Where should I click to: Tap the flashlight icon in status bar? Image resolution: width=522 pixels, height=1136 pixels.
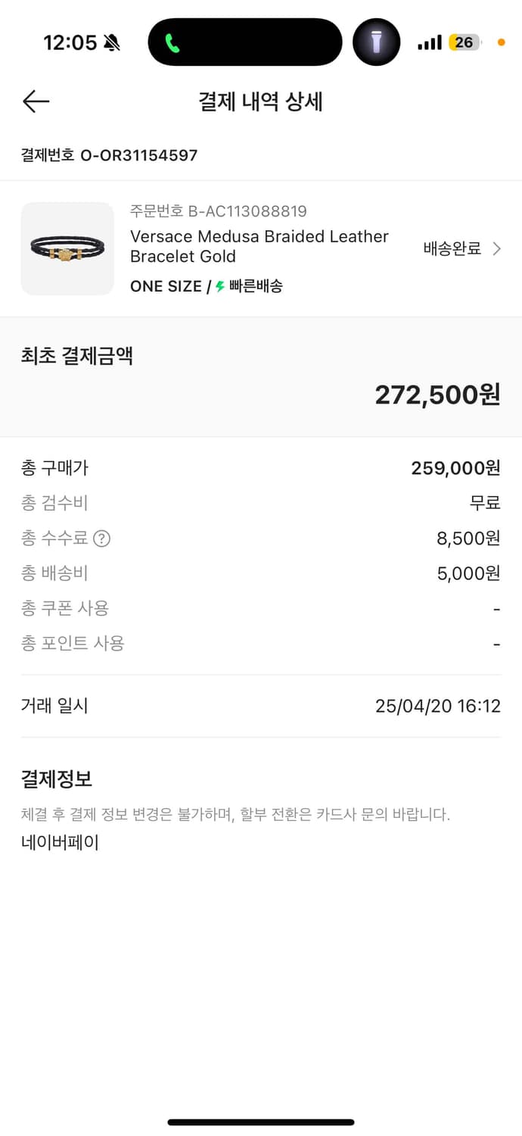(x=376, y=42)
